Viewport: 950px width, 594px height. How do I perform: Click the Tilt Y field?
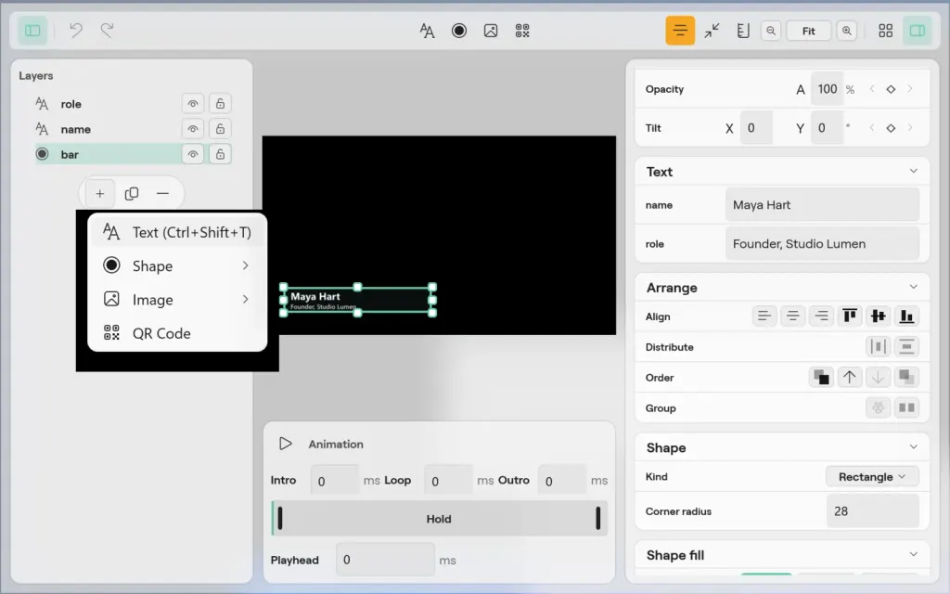coord(827,128)
